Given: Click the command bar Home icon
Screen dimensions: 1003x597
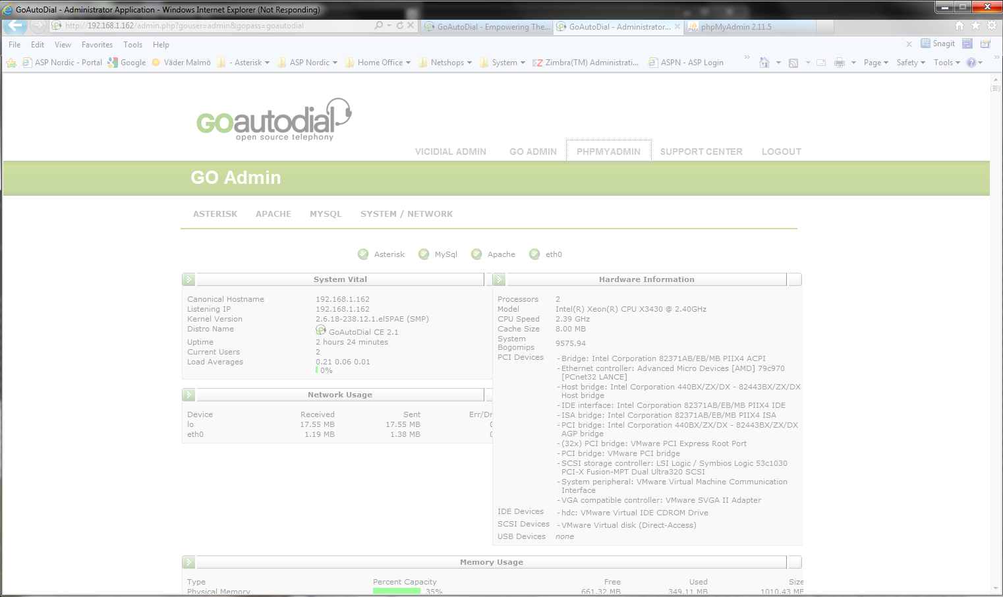Looking at the screenshot, I should (764, 63).
